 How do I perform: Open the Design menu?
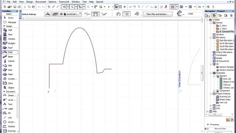coord(29,2)
